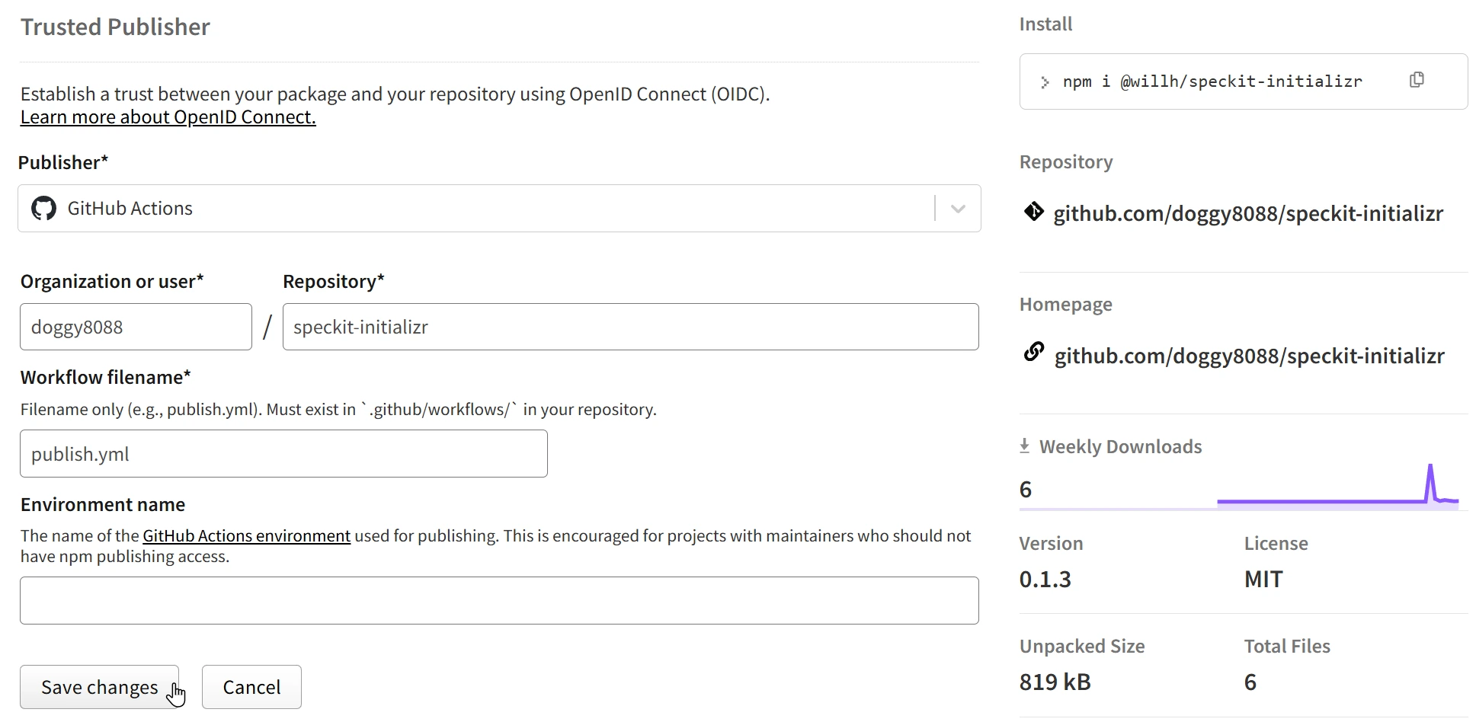Image resolution: width=1476 pixels, height=722 pixels.
Task: Visit the Homepage github.com link
Action: pyautogui.click(x=1250, y=356)
